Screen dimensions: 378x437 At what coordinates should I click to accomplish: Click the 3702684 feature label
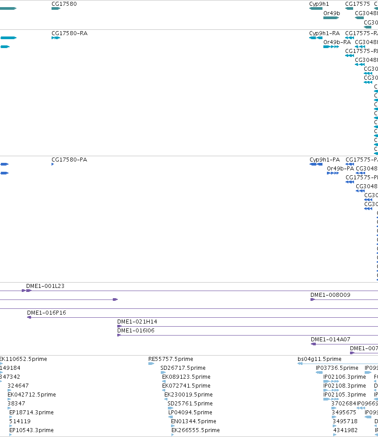pos(343,404)
